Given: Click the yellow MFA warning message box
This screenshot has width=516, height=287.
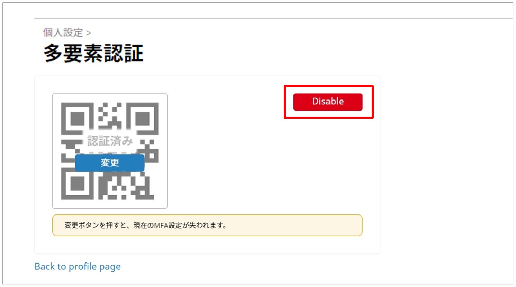Looking at the screenshot, I should coord(207,225).
